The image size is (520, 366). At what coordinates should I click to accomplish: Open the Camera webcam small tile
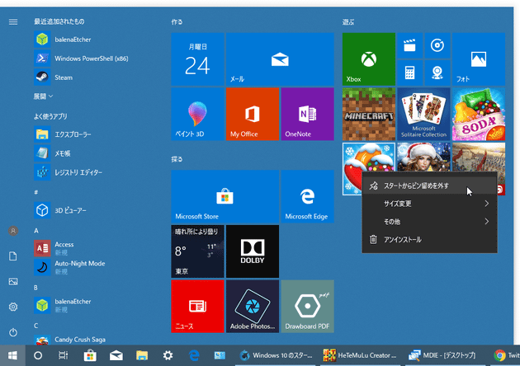(x=437, y=73)
